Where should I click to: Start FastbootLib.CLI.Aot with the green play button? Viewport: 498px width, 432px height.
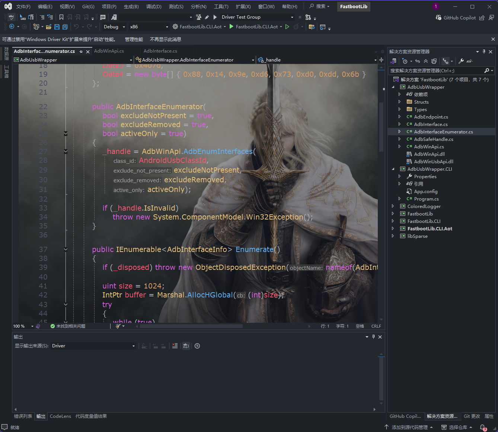(232, 27)
